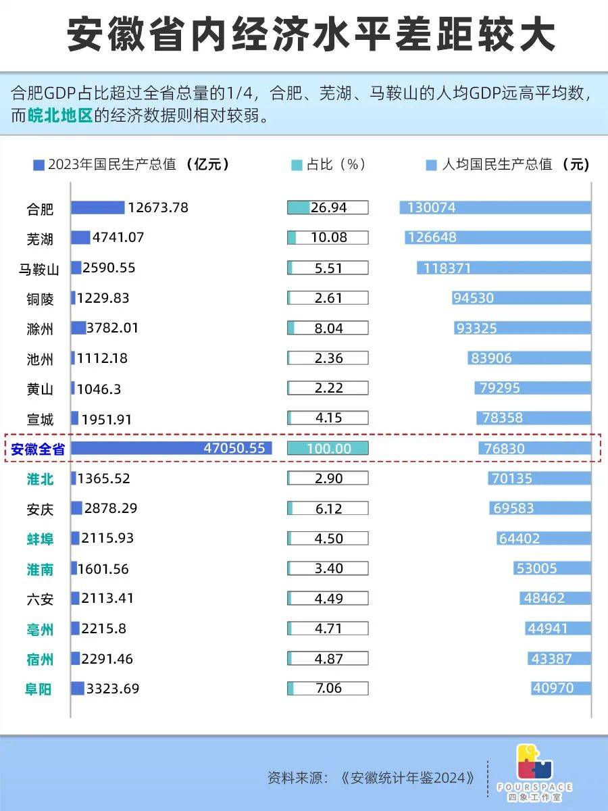608x811 pixels.
Task: Click per-capita bar 44941
Action: point(558,629)
